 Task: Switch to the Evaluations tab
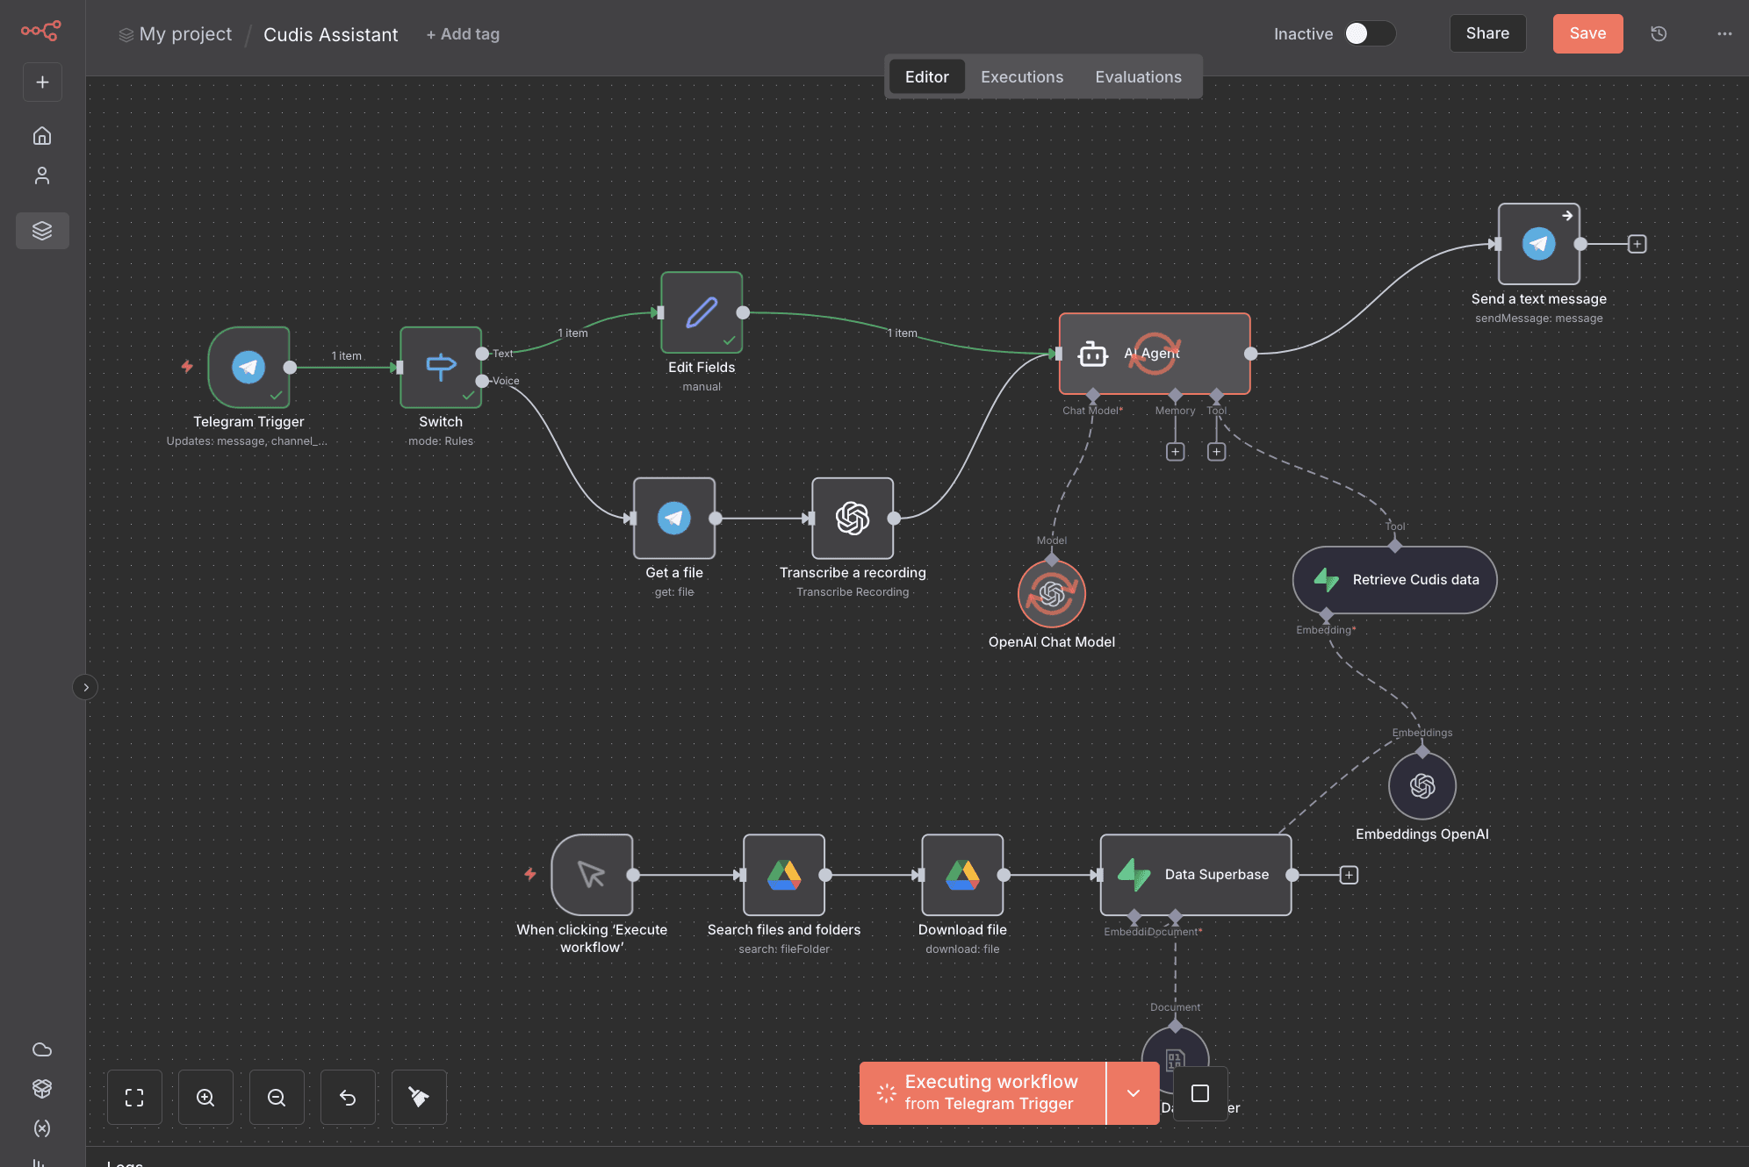[1138, 77]
